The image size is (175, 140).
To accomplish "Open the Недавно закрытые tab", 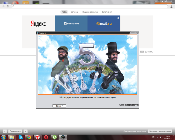I will (x=90, y=12).
